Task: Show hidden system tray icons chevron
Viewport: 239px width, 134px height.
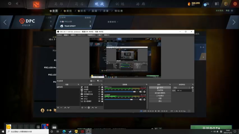Action: click(212, 132)
